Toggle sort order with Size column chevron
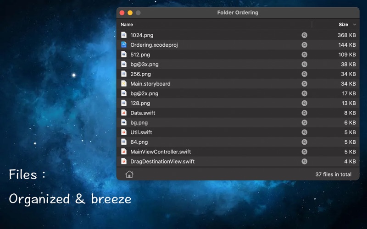 click(x=354, y=25)
